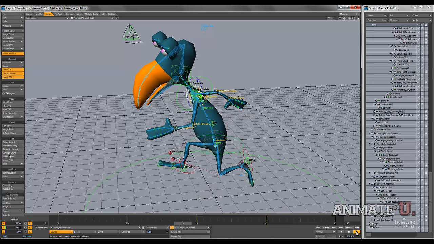Click the Heading rotation value field
Viewport: 434px width, 244px height.
point(15,223)
